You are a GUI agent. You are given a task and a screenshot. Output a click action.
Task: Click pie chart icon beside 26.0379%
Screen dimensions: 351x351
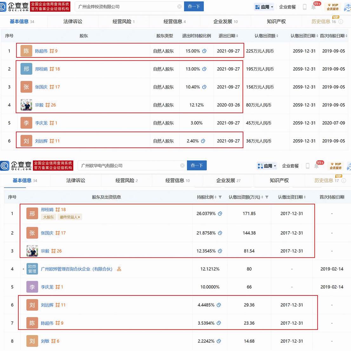[x=220, y=214]
